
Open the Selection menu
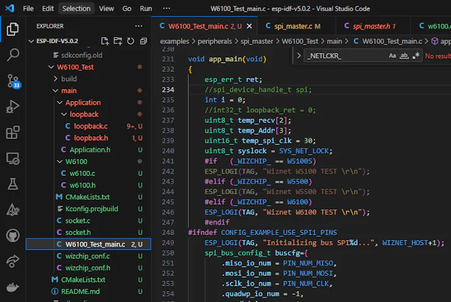(x=76, y=9)
